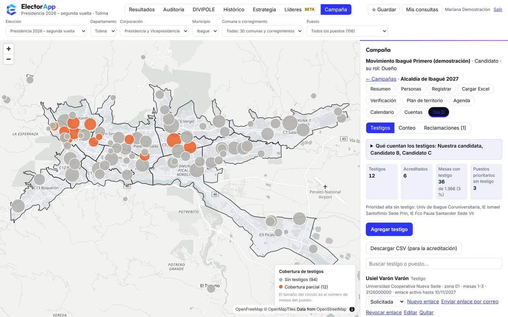Screen dimensions: 508x317
Task: Go back via Campañas link
Action: [x=381, y=79]
